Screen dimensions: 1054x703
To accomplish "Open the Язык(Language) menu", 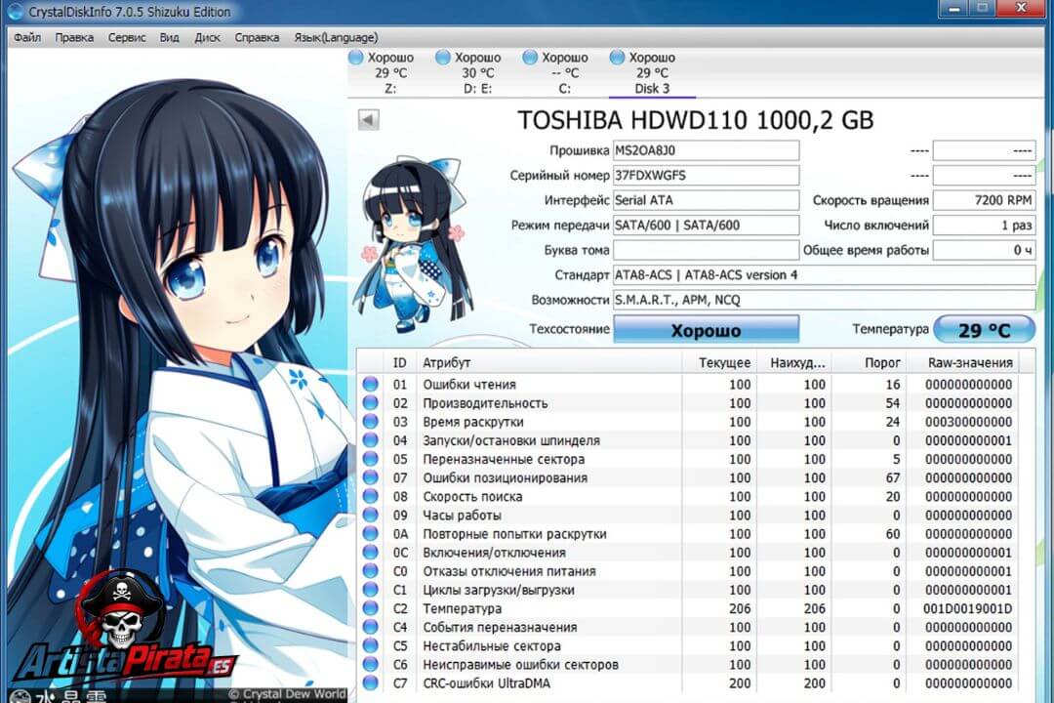I will [336, 38].
